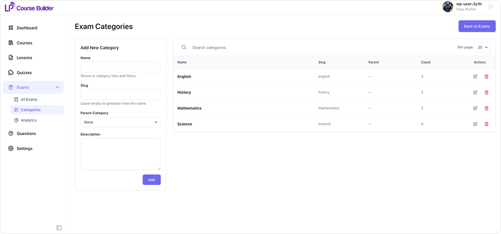This screenshot has width=501, height=234.
Task: Click the edit icon for English category
Action: [475, 76]
